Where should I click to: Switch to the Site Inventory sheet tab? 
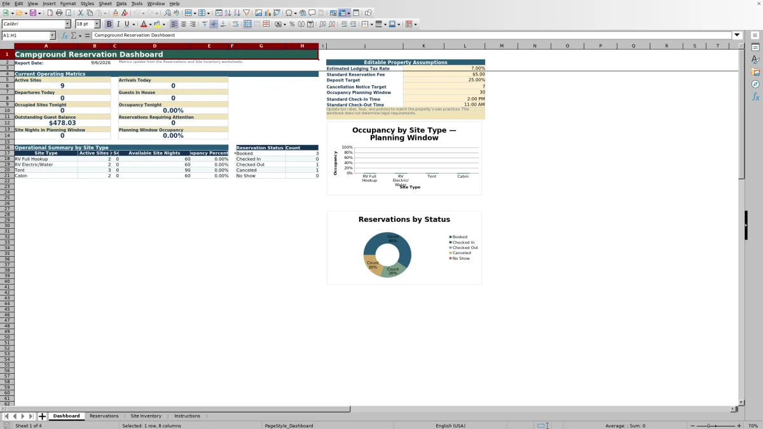(x=146, y=416)
